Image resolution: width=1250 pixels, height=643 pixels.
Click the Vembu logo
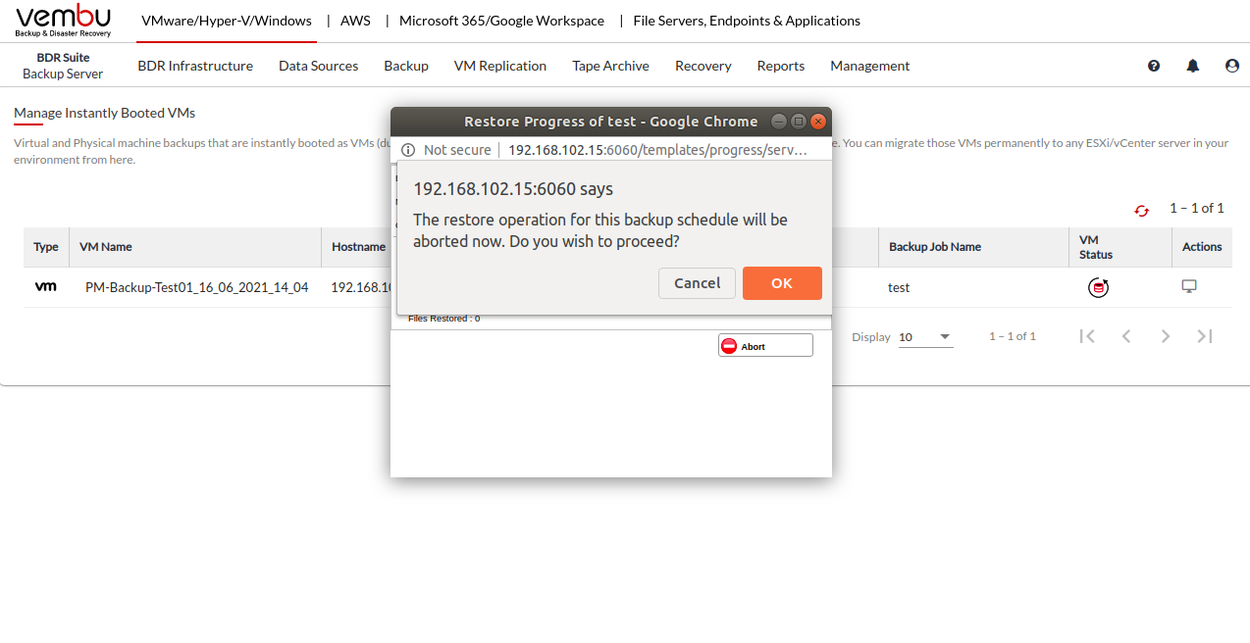pyautogui.click(x=64, y=21)
